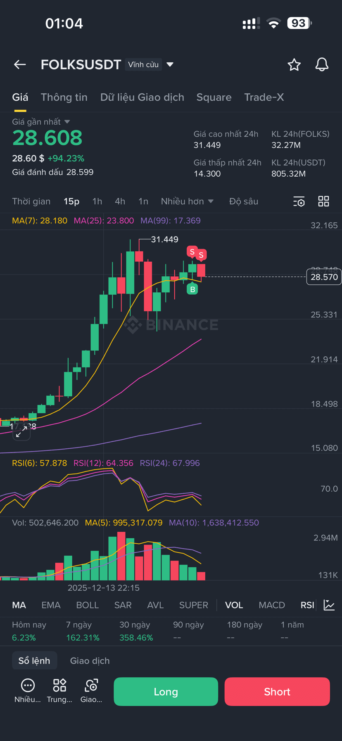Toggle the BOLL indicator

pos(87,605)
